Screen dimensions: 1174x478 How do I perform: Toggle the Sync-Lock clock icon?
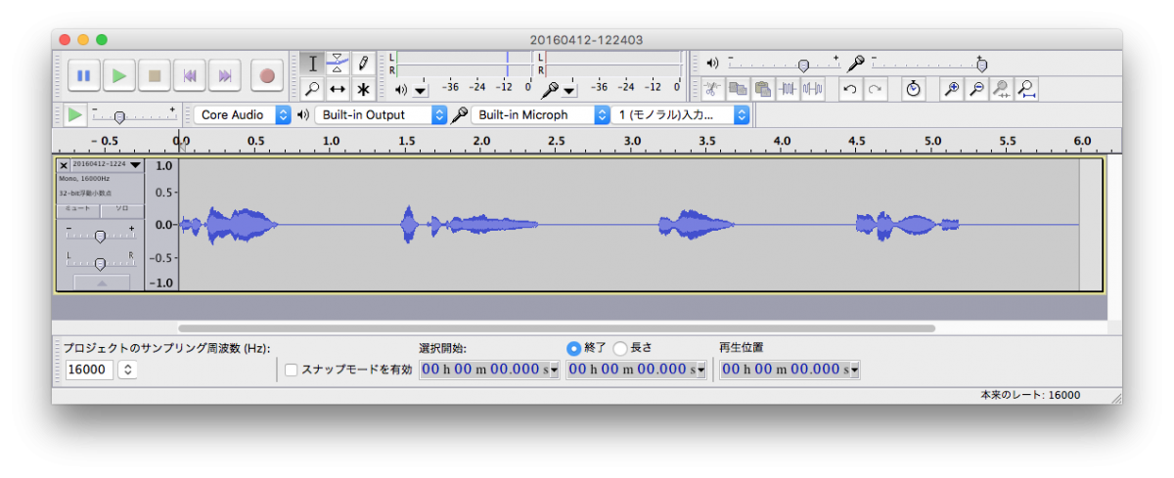(913, 89)
